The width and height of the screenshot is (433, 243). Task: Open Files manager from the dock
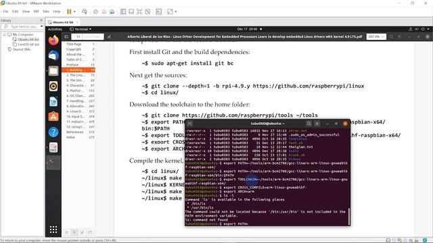click(53, 71)
